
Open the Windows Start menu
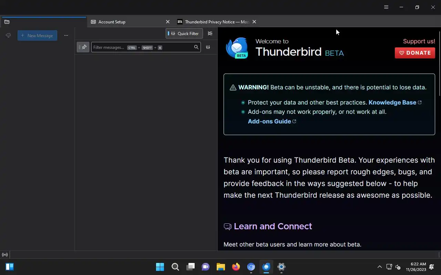click(160, 267)
